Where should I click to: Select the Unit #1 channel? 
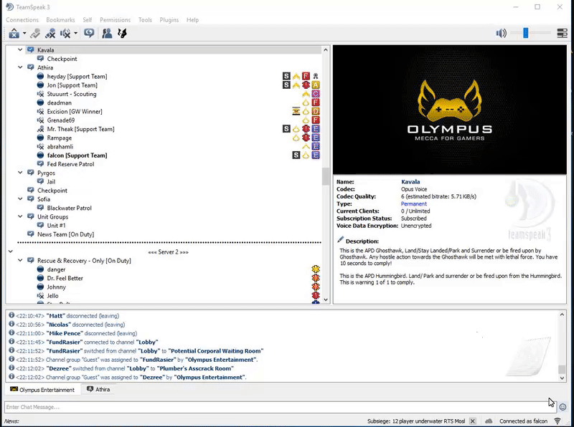pyautogui.click(x=57, y=225)
